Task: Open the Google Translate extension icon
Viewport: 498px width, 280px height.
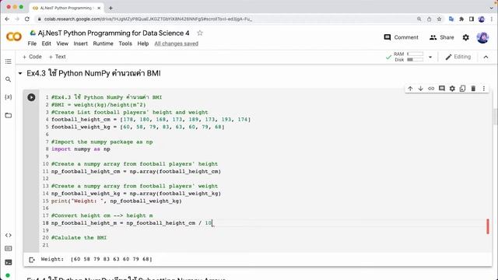Action: pyautogui.click(x=451, y=19)
